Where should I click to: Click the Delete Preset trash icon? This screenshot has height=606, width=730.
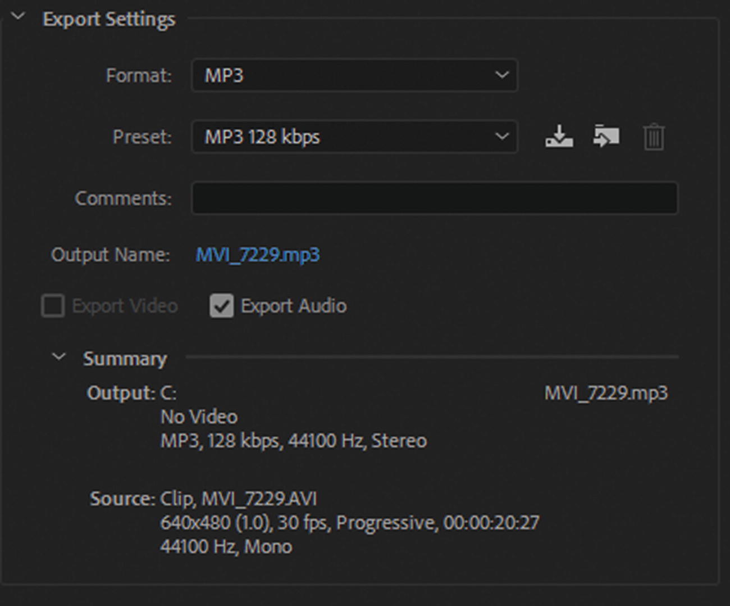[x=654, y=137]
